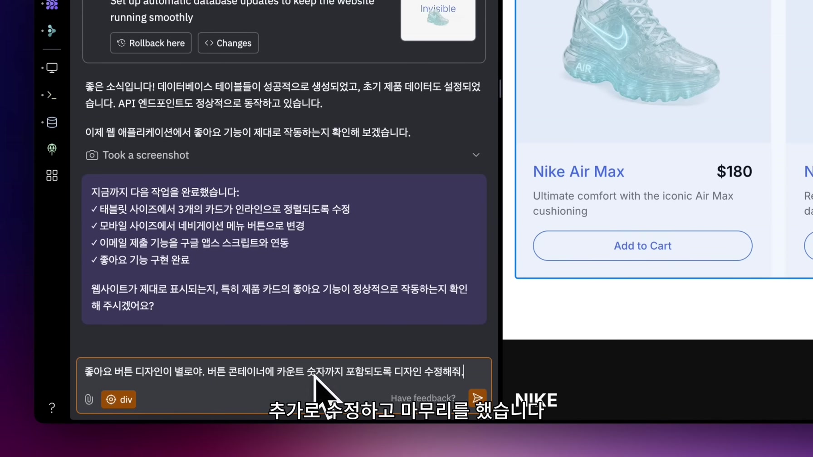The width and height of the screenshot is (813, 457).
Task: Open the preview monitor icon in the sidebar
Action: pos(52,68)
